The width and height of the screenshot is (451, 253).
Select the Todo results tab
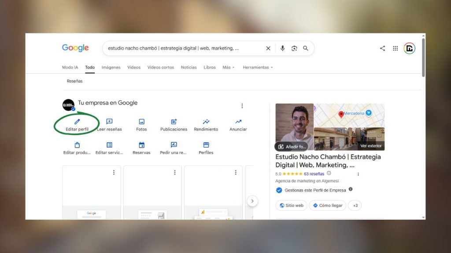tap(90, 67)
